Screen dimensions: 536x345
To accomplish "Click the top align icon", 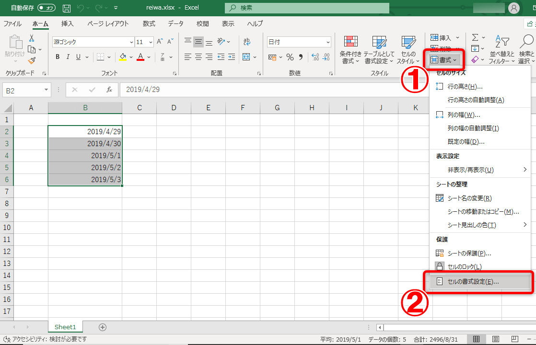I will 187,41.
